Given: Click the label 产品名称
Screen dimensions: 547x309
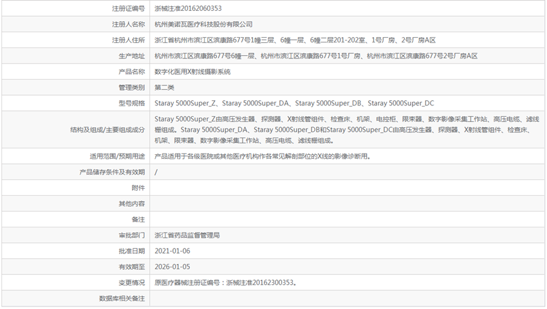Looking at the screenshot, I should coord(131,72).
